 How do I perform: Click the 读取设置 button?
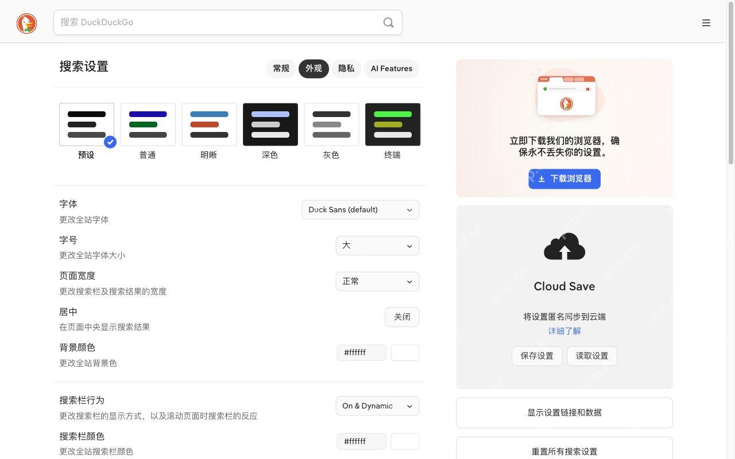point(592,356)
